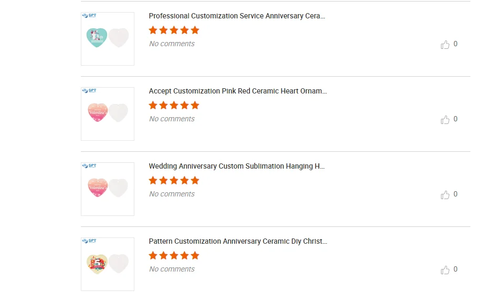Click "No comments" under Wedding Anniversary item

click(x=172, y=194)
